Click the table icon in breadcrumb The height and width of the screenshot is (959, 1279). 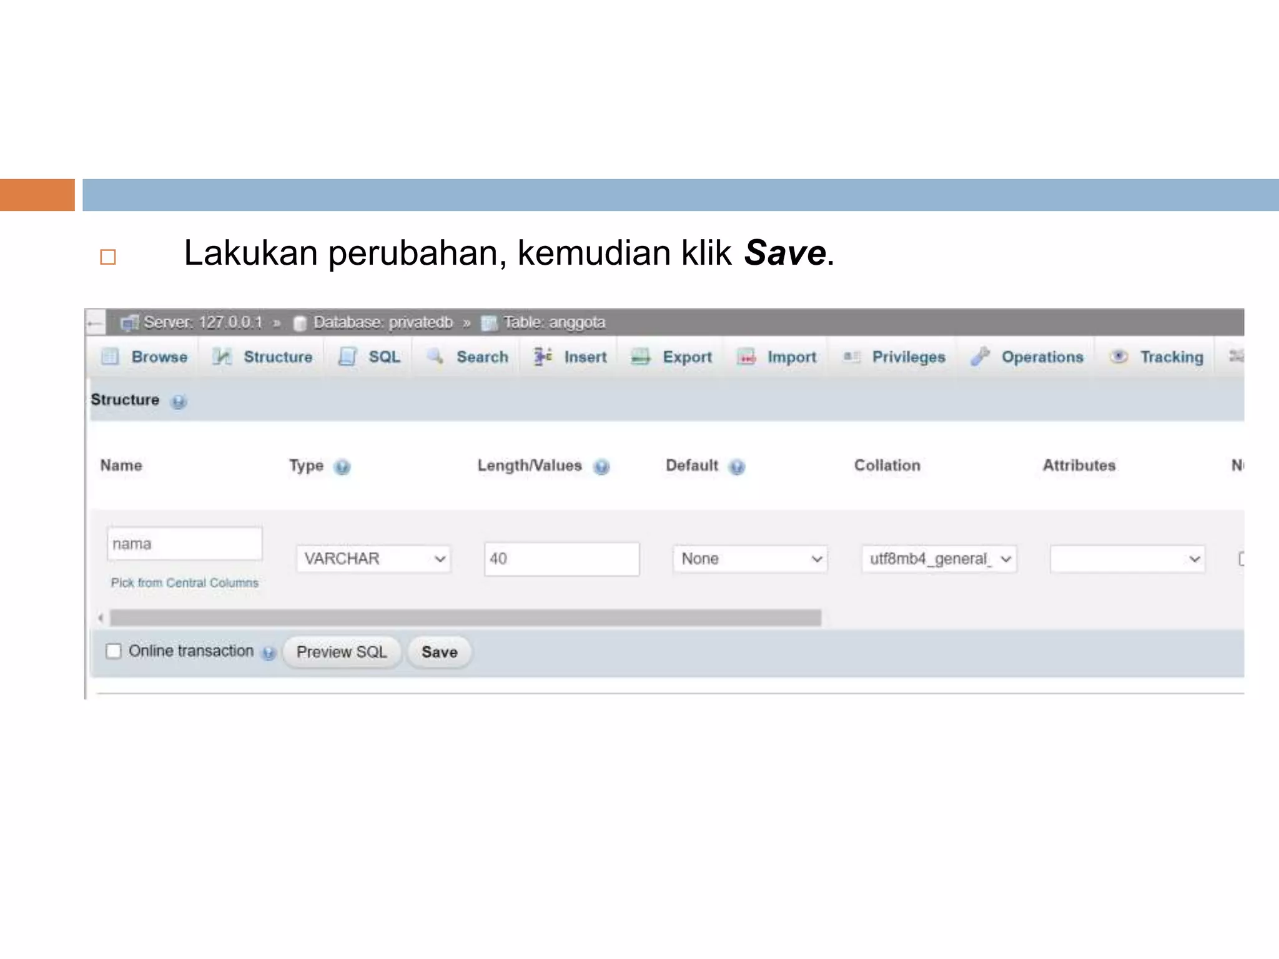click(x=489, y=323)
